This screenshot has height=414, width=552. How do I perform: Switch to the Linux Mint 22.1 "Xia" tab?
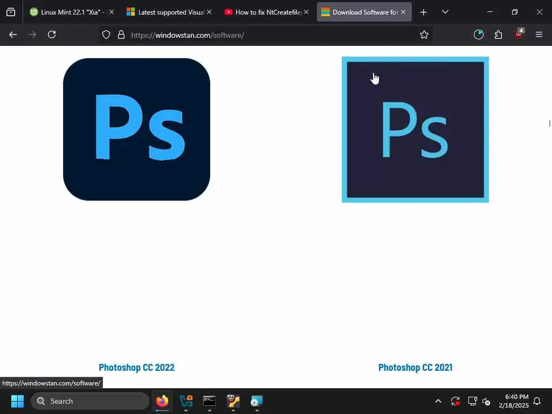(72, 12)
